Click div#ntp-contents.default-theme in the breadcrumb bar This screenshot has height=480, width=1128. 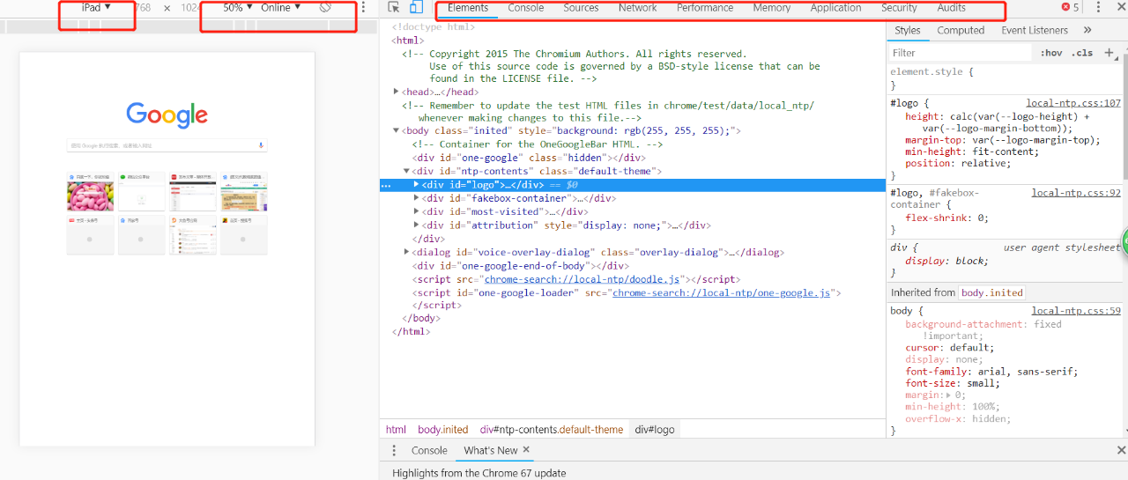(x=552, y=430)
